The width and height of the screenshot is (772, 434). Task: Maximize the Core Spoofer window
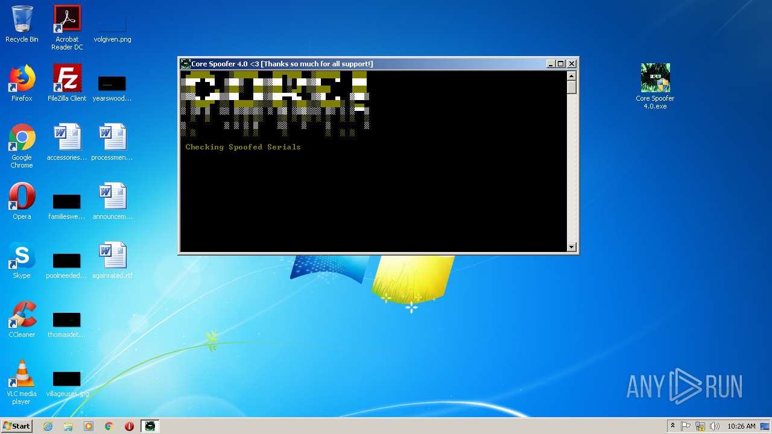point(561,64)
